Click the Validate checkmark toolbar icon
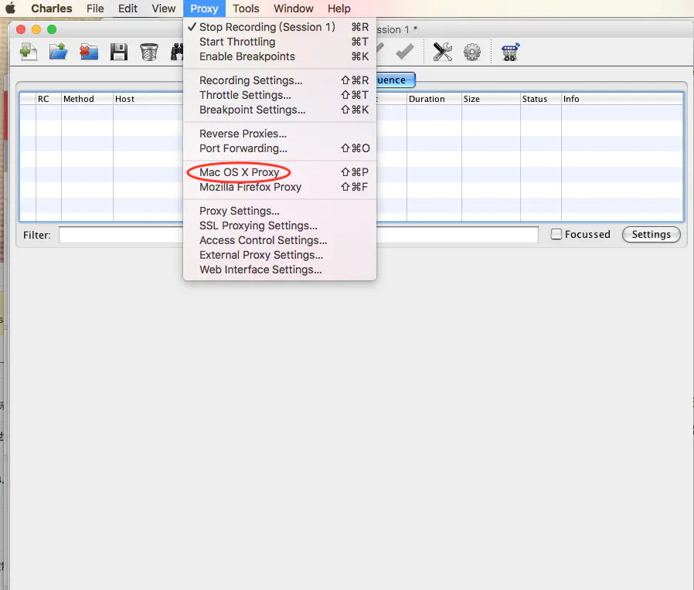 pyautogui.click(x=404, y=52)
